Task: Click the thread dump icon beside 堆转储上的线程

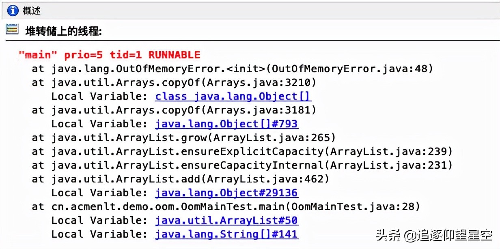Action: pos(12,29)
